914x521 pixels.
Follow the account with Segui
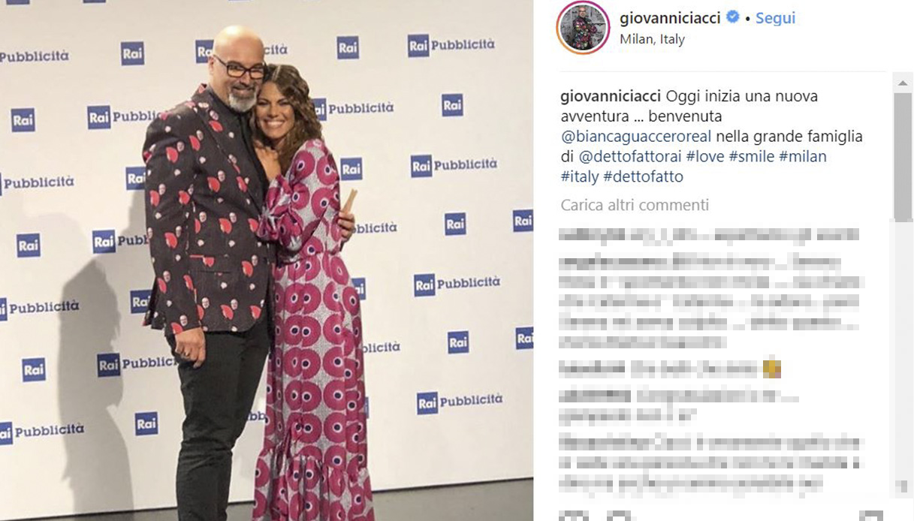(775, 17)
